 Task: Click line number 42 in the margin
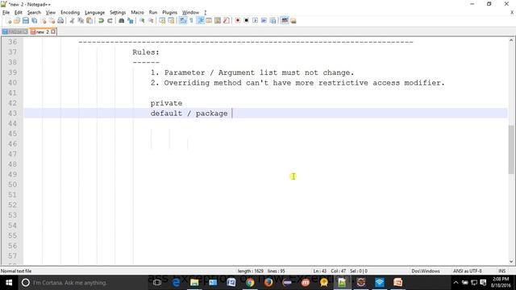tap(13, 103)
